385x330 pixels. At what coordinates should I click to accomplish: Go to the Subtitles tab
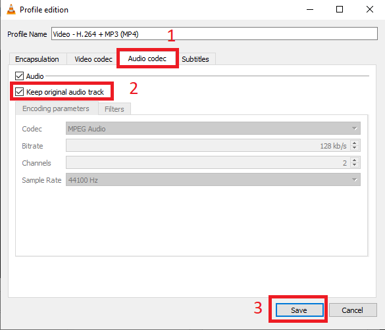click(x=195, y=59)
